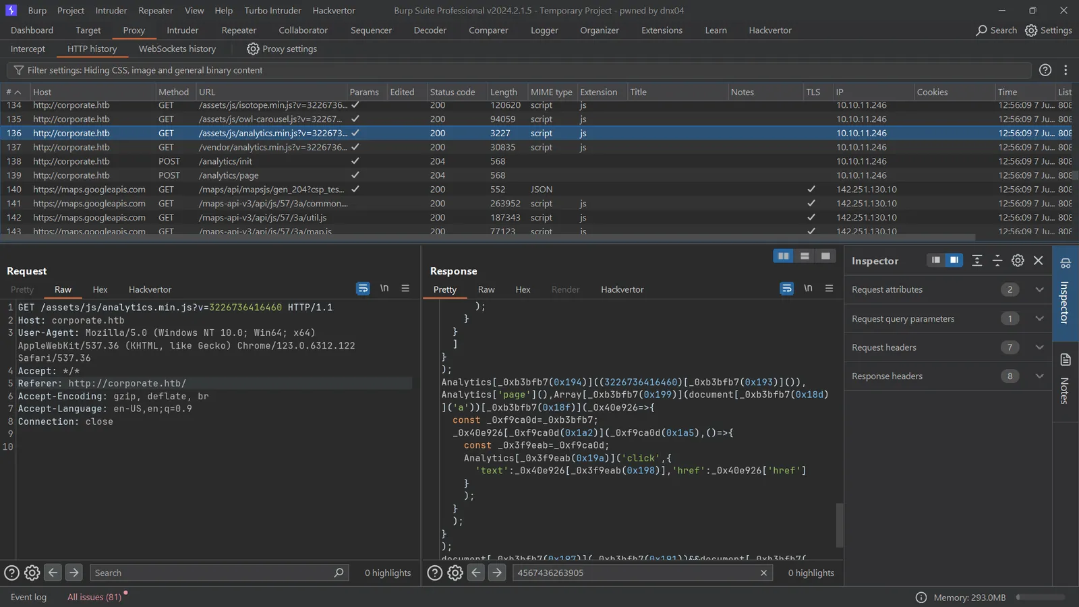Expand all Inspector sections icon

pos(976,260)
